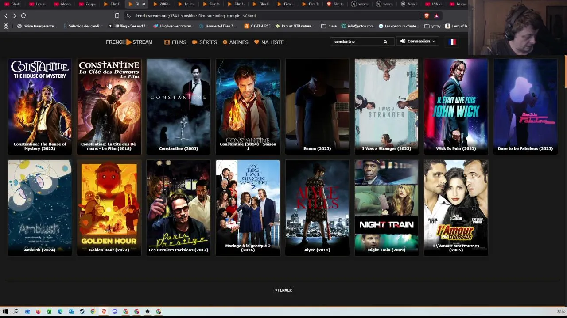Open the Ambush (2024) poster
This screenshot has width=567, height=318.
coord(40,208)
